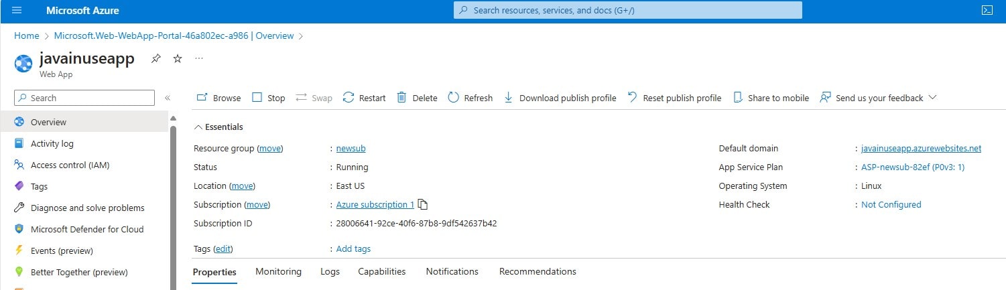The image size is (1006, 290).
Task: Click edit link next to Tags
Action: (223, 249)
